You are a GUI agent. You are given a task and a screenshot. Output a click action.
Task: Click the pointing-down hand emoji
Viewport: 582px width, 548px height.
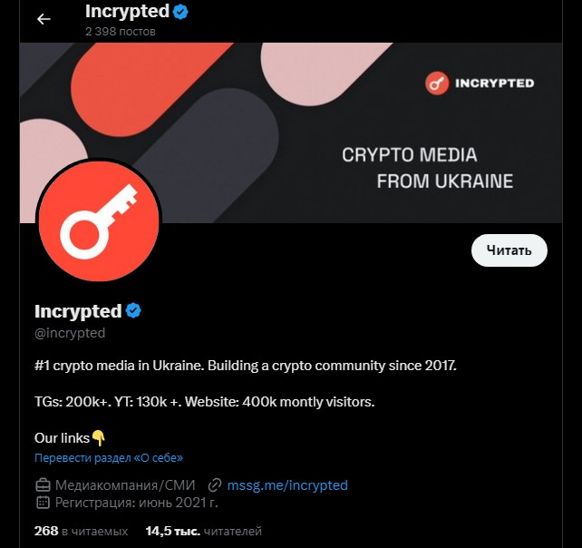99,438
